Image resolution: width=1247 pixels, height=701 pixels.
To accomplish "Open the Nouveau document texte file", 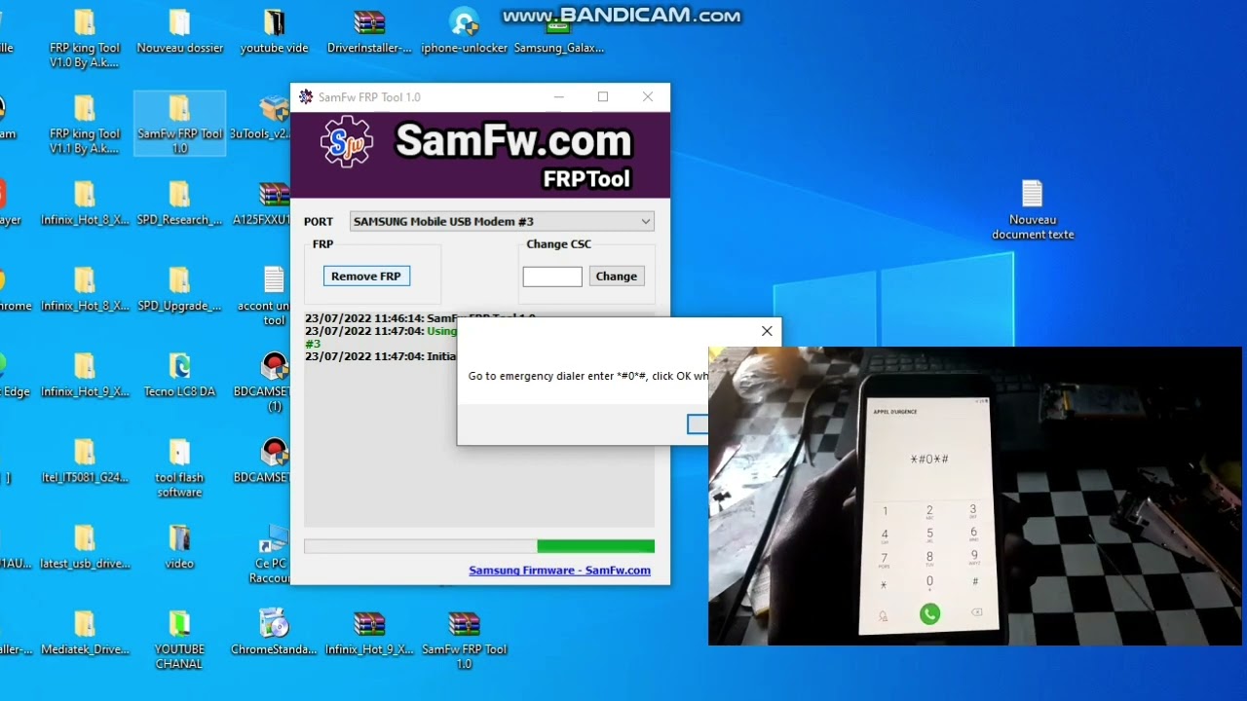I will point(1033,209).
